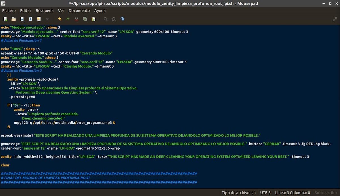The height and width of the screenshot is (196, 340).
Task: Cut selection with the scissors icon
Action: pyautogui.click(x=76, y=19)
